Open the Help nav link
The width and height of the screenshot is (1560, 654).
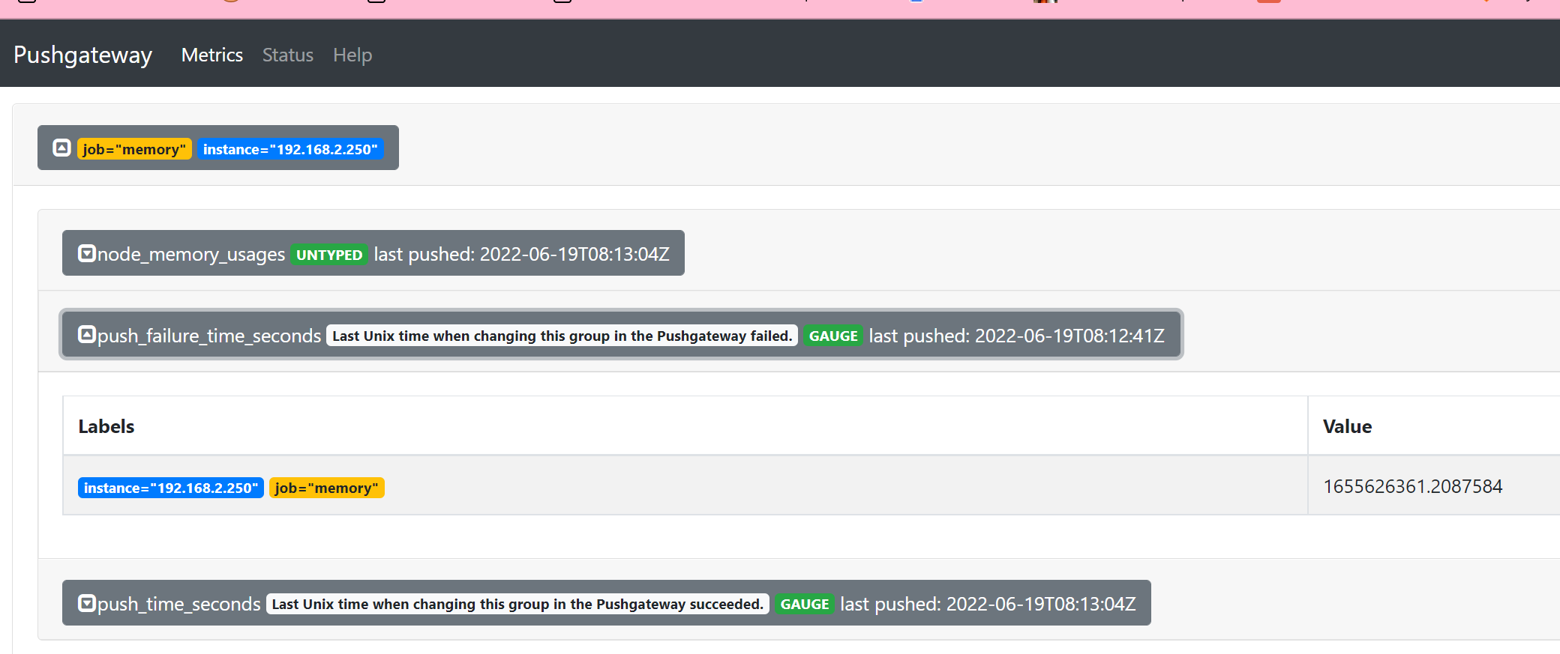(x=352, y=55)
